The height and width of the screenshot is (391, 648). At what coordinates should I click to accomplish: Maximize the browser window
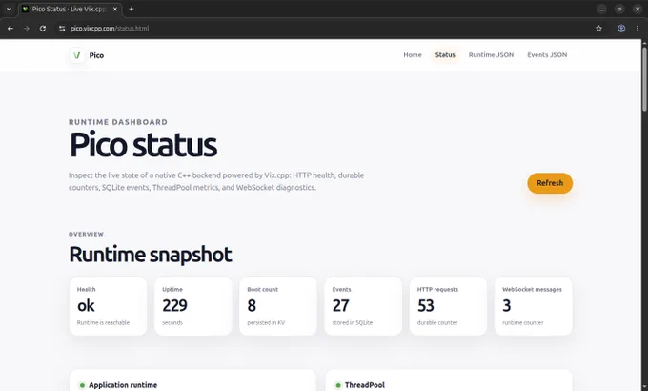[x=619, y=10]
